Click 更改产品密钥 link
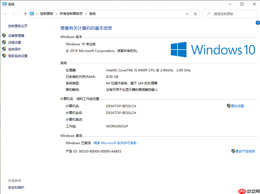Screen dimensions: 260x194 tap(245, 151)
